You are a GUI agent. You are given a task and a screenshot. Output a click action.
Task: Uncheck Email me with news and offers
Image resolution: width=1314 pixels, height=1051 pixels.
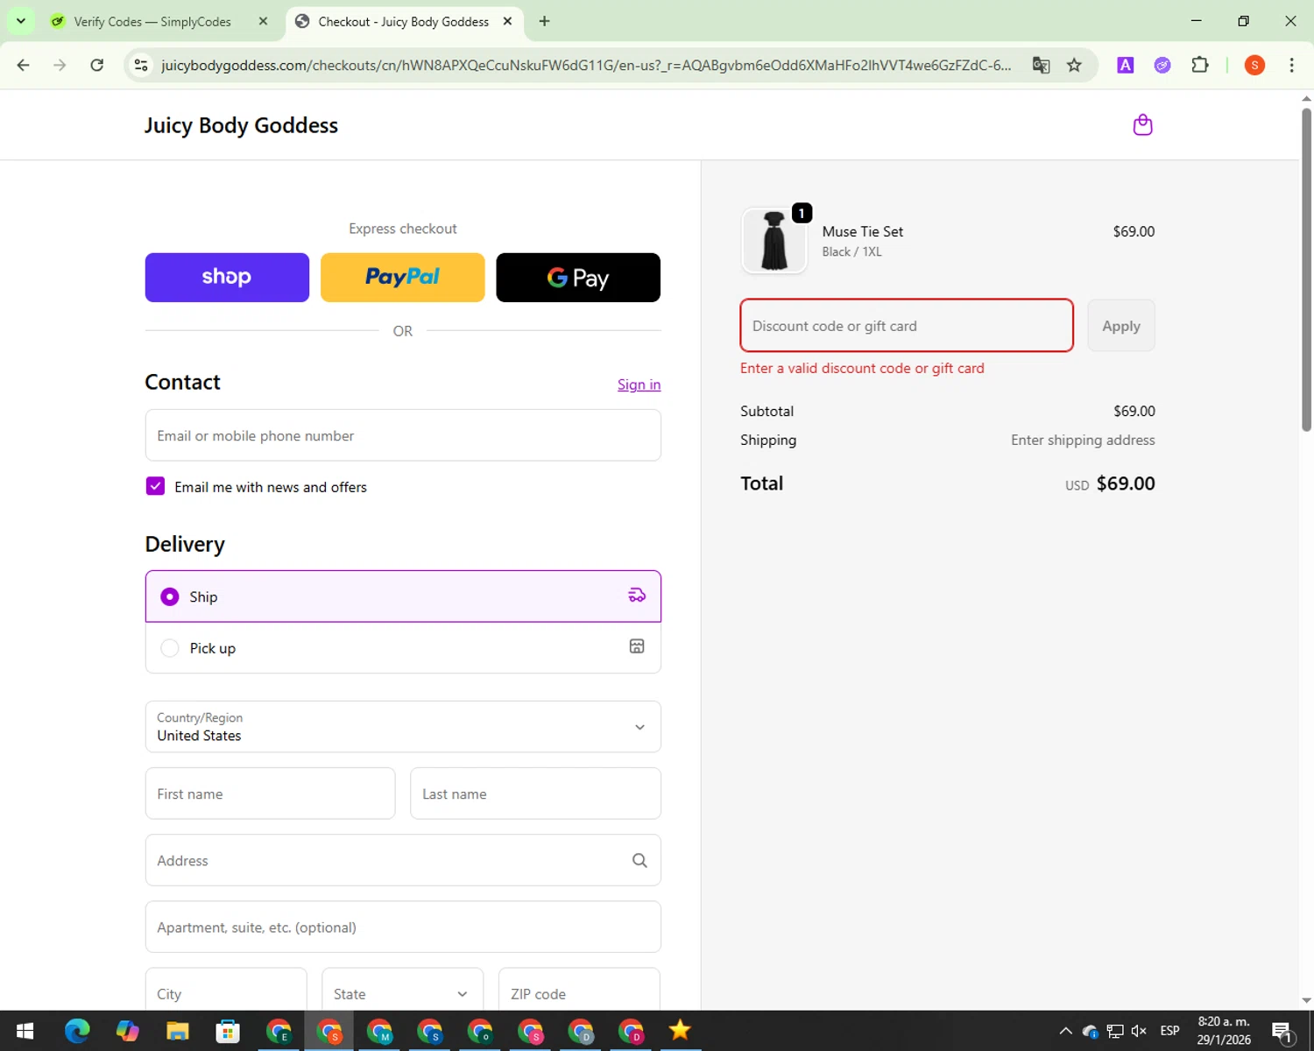click(155, 486)
